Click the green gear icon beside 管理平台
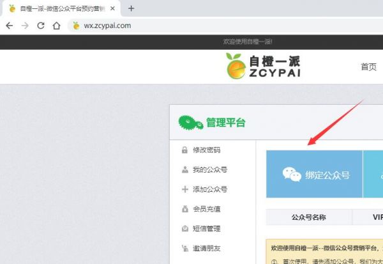This screenshot has height=264, width=383. (x=190, y=122)
